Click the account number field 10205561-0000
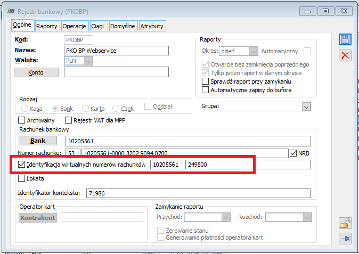This screenshot has width=359, height=254. click(185, 153)
